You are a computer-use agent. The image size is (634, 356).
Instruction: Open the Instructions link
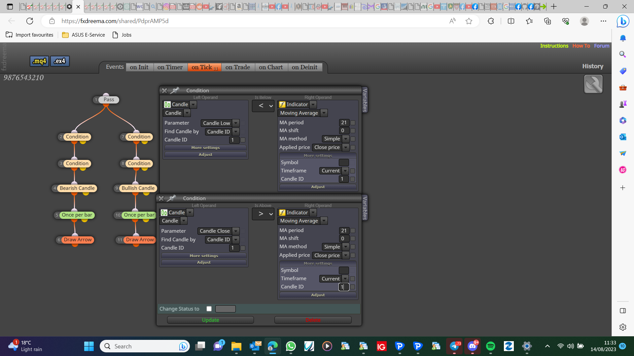click(554, 46)
